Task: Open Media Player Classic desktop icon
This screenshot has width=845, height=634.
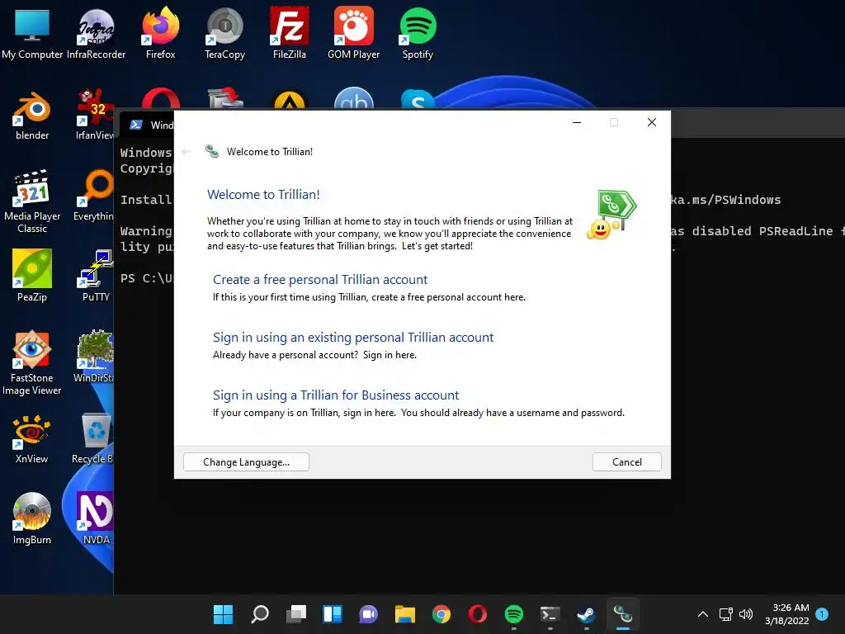Action: tap(32, 202)
